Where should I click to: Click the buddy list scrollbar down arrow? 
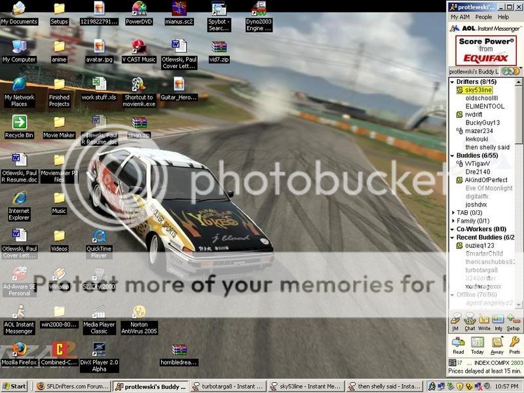click(x=519, y=303)
